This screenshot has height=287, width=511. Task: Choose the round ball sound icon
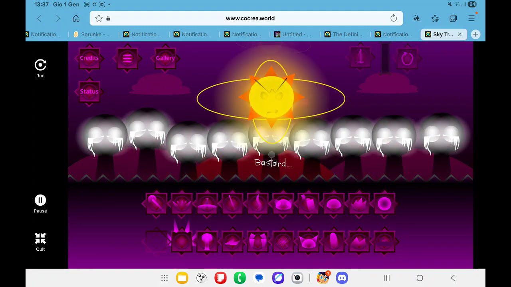pos(384,204)
